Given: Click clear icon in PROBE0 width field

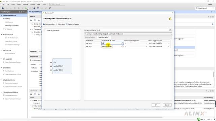Looking at the screenshot, I should [122, 43].
